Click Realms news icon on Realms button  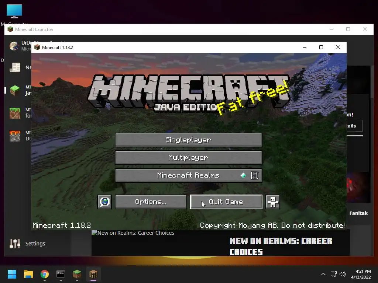(255, 175)
